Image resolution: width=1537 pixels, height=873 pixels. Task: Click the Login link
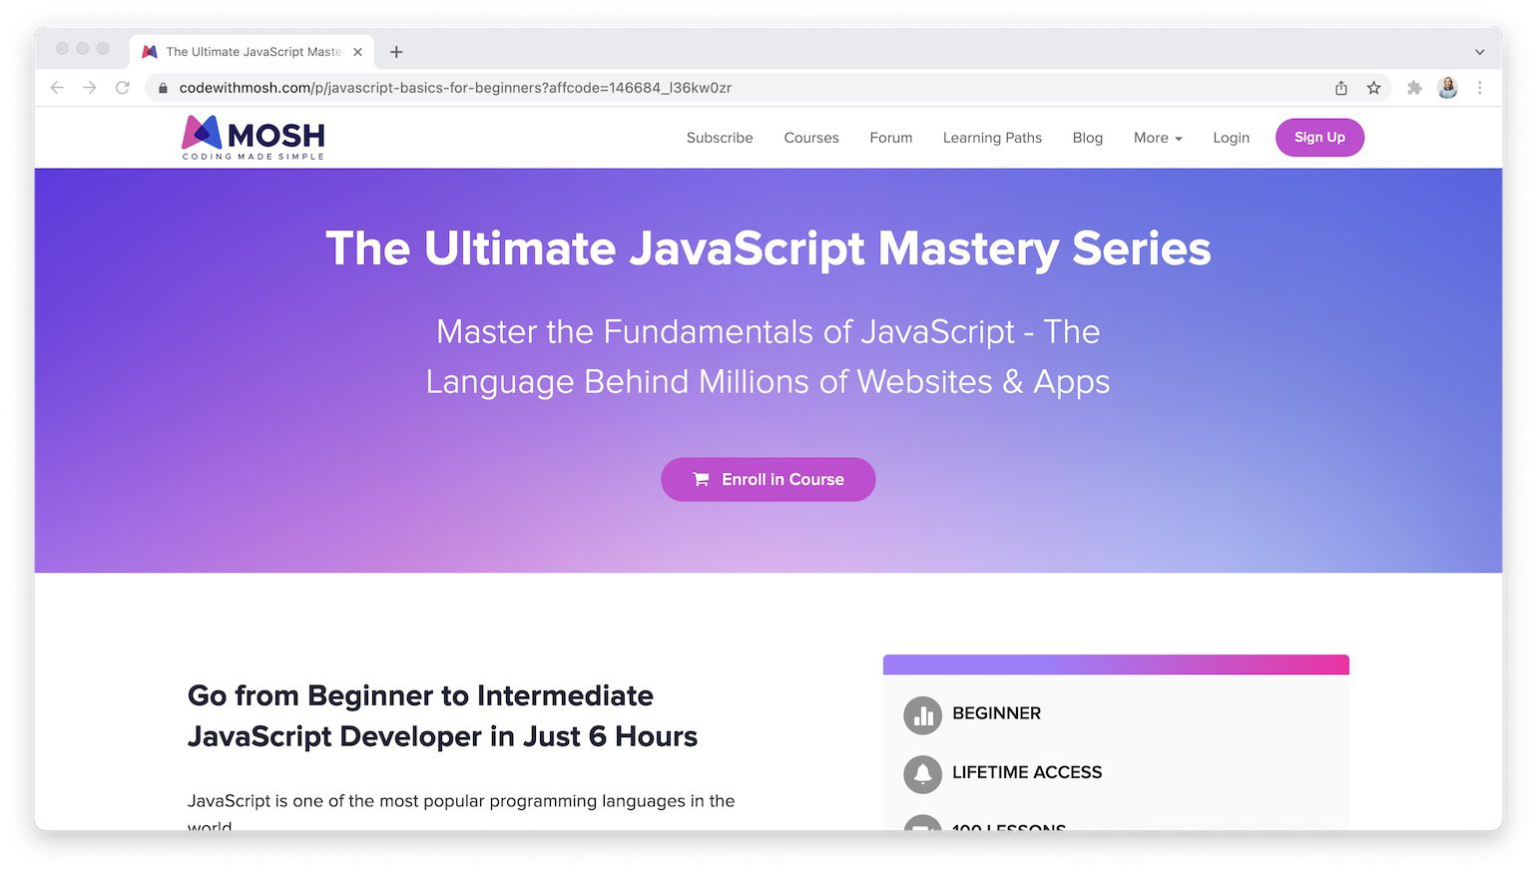tap(1231, 138)
